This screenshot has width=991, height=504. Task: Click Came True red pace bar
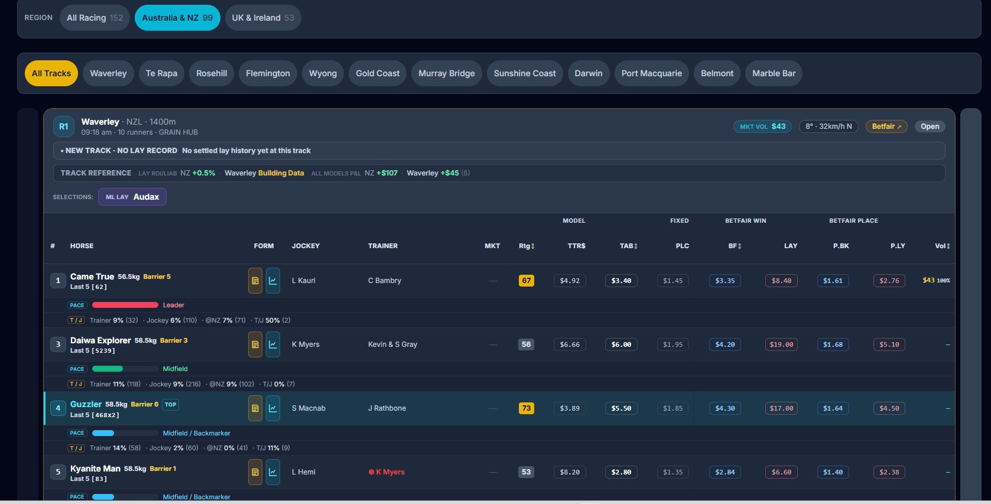pos(125,305)
